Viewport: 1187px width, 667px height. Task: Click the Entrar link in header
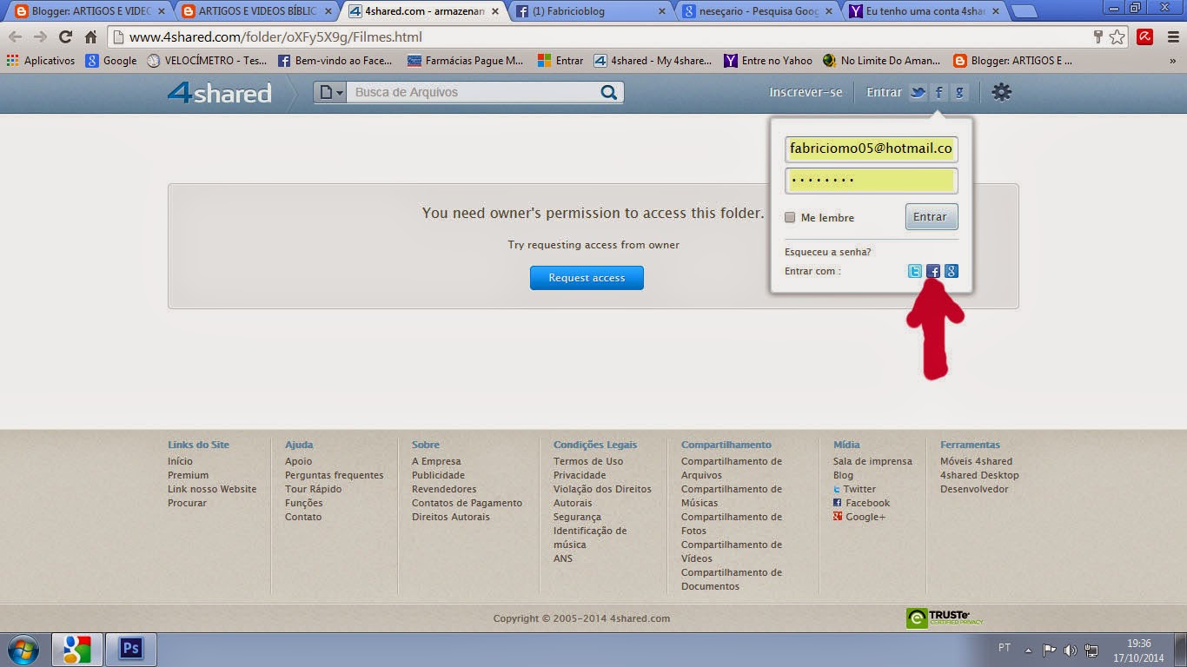pos(884,92)
